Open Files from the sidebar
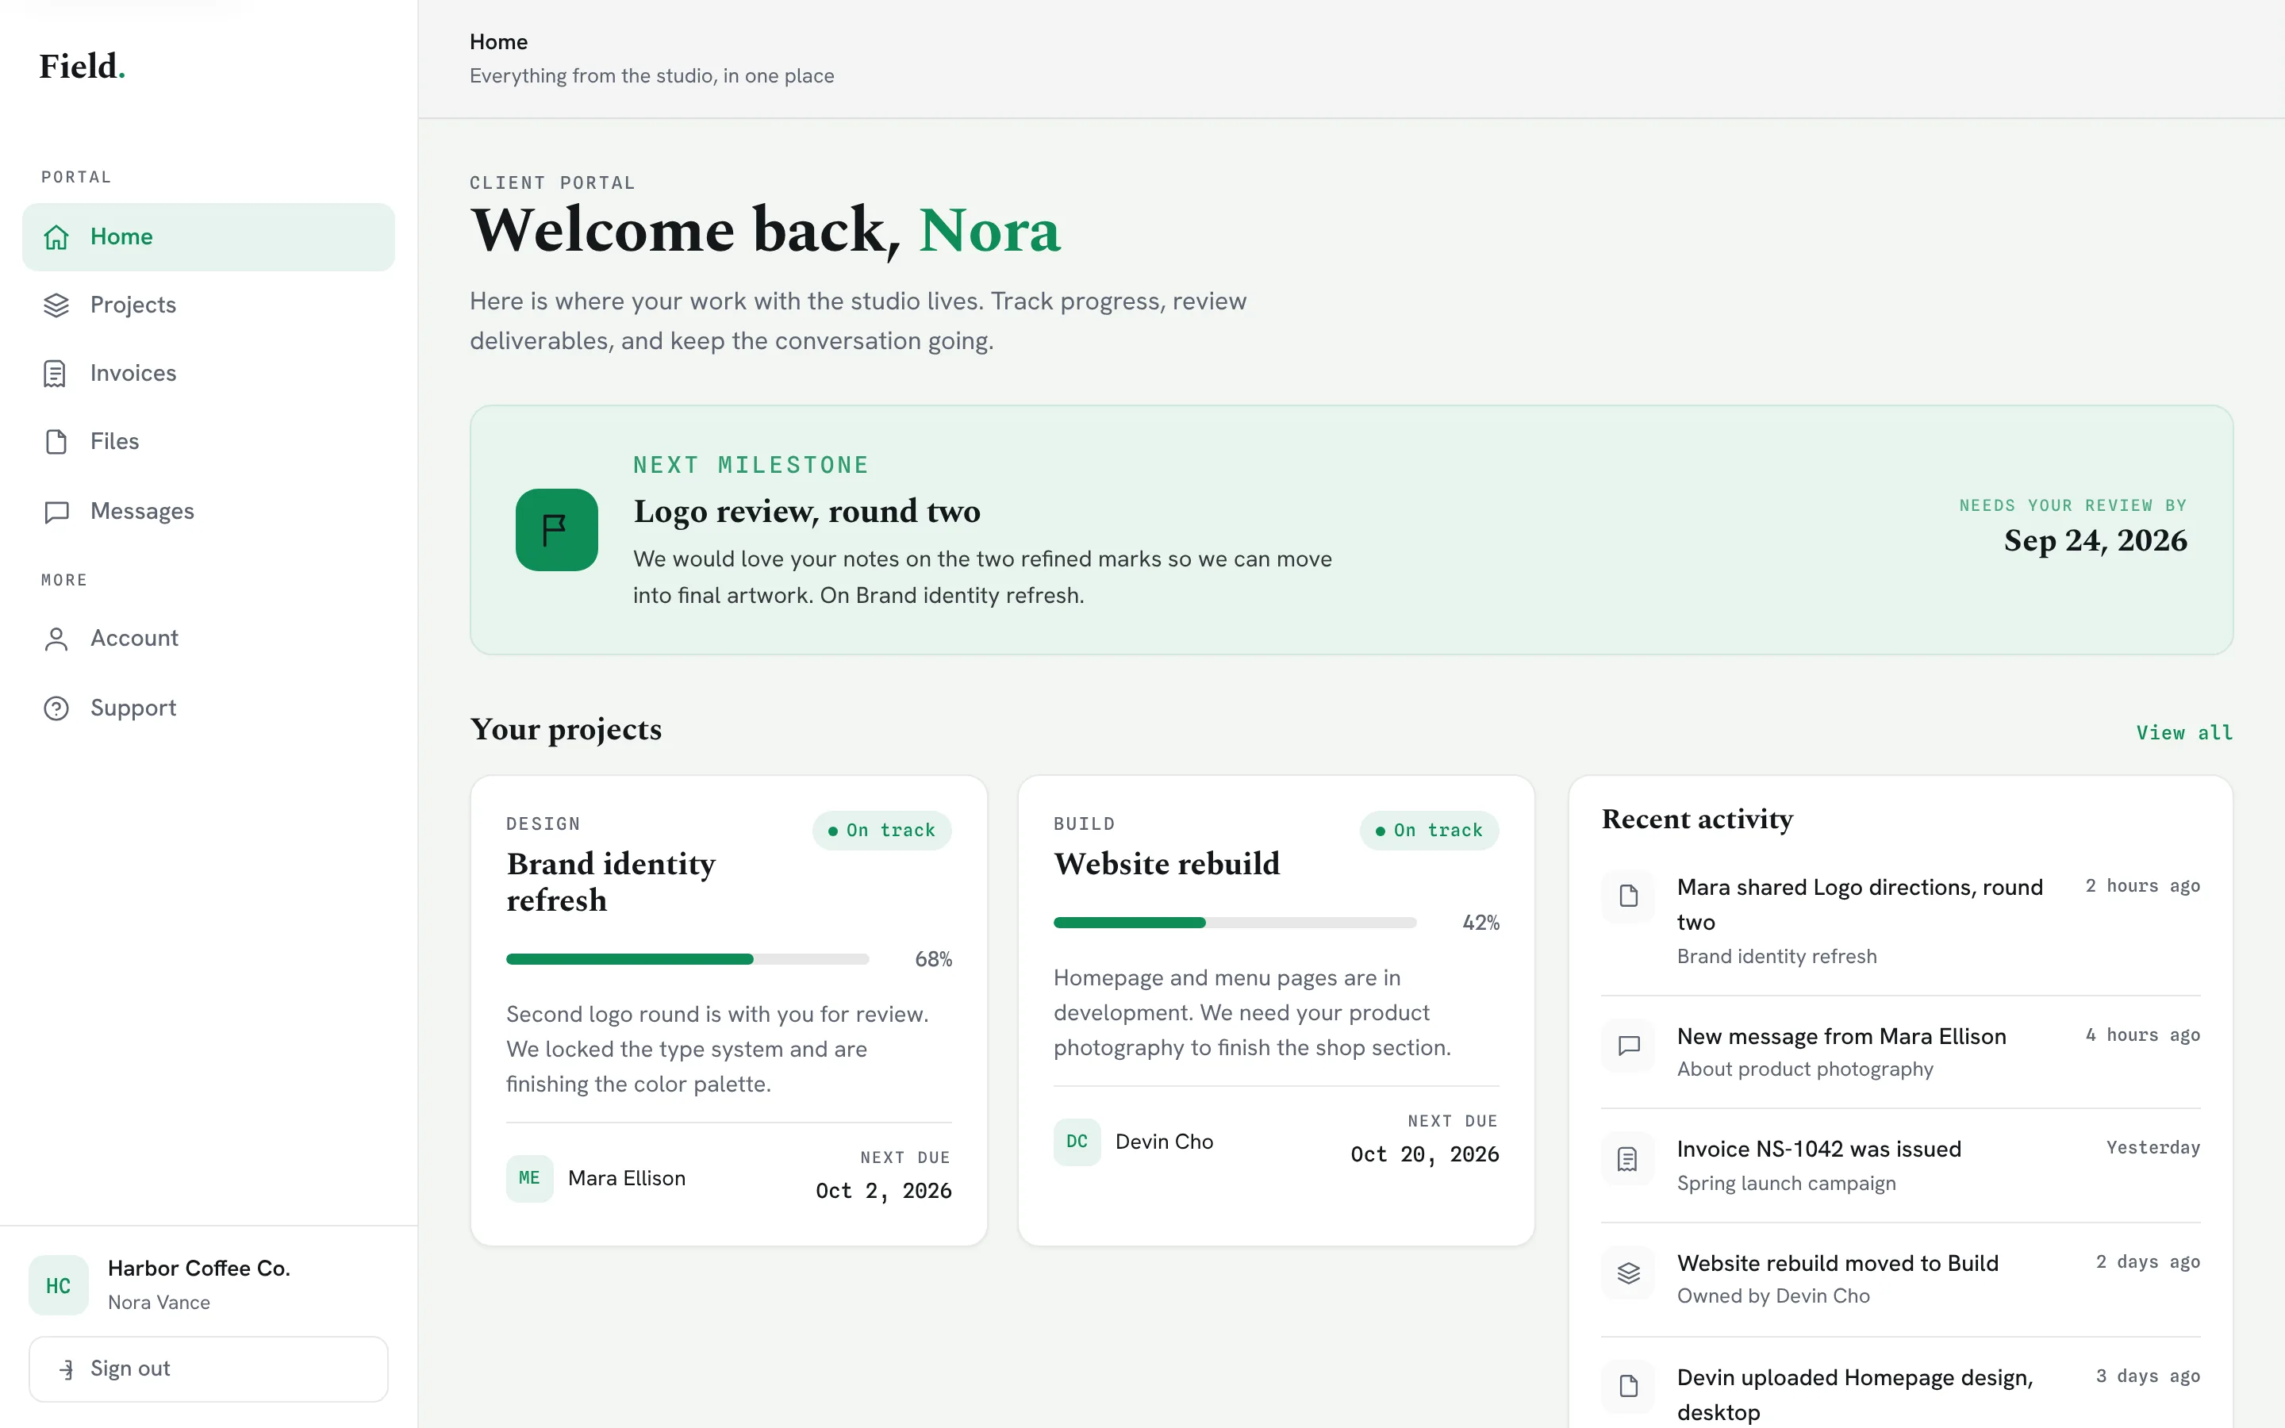 (x=209, y=442)
